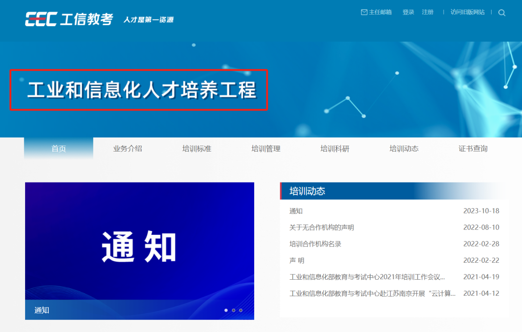Switch to 培训动态 in navigation bar
This screenshot has height=332, width=522.
[x=404, y=149]
